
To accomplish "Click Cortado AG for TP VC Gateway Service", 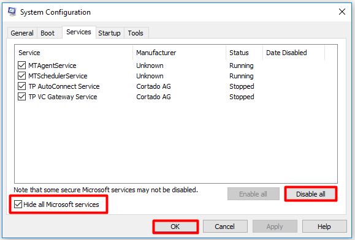I will pyautogui.click(x=153, y=97).
